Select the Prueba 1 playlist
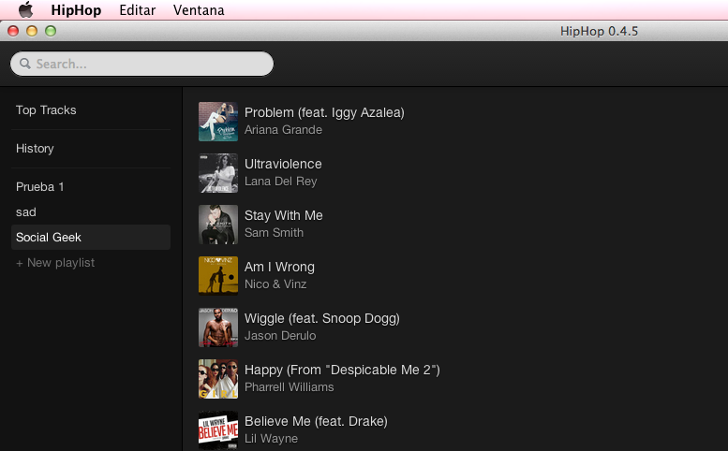The height and width of the screenshot is (451, 728). click(x=40, y=187)
